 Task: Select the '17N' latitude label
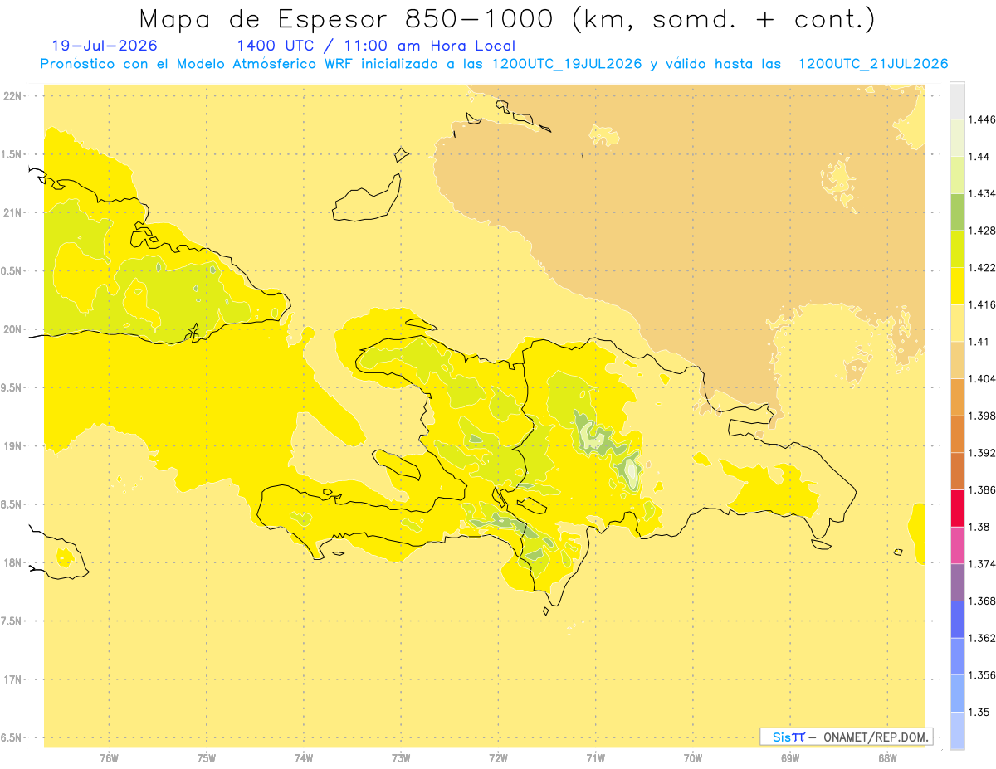tap(12, 679)
